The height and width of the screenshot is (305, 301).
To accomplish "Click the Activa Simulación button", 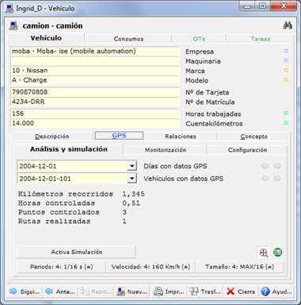I will (x=77, y=252).
